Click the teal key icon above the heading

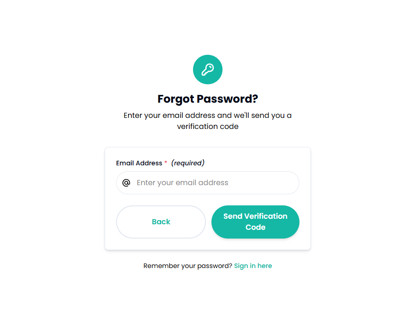(x=208, y=69)
